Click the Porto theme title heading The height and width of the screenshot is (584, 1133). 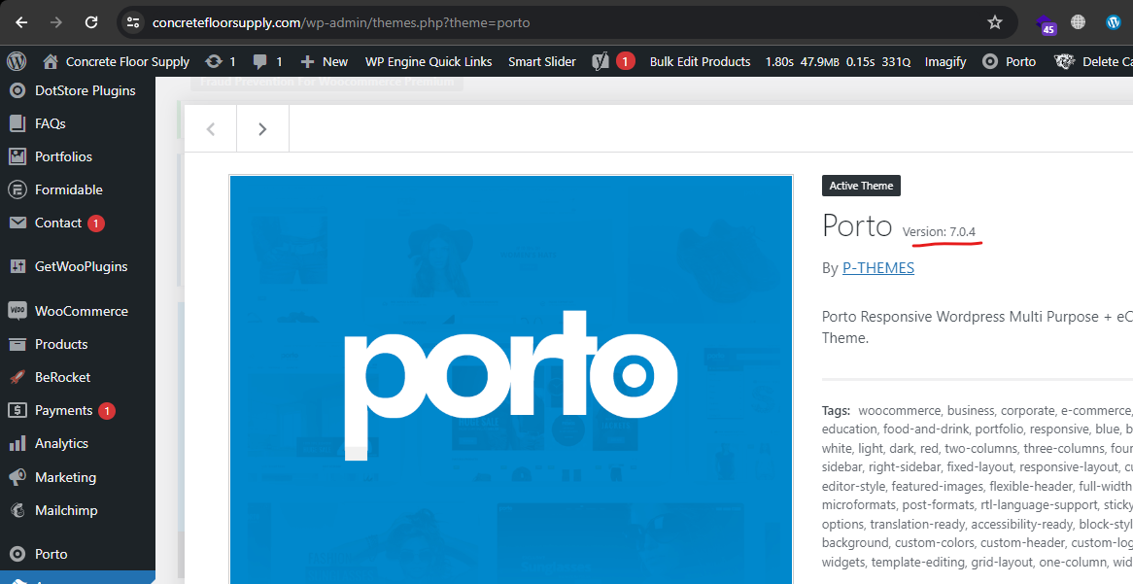click(857, 226)
